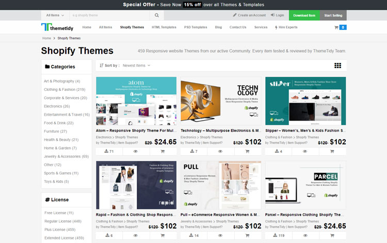The image size is (387, 243).
Task: Open Blog in navigation
Action: point(218,27)
